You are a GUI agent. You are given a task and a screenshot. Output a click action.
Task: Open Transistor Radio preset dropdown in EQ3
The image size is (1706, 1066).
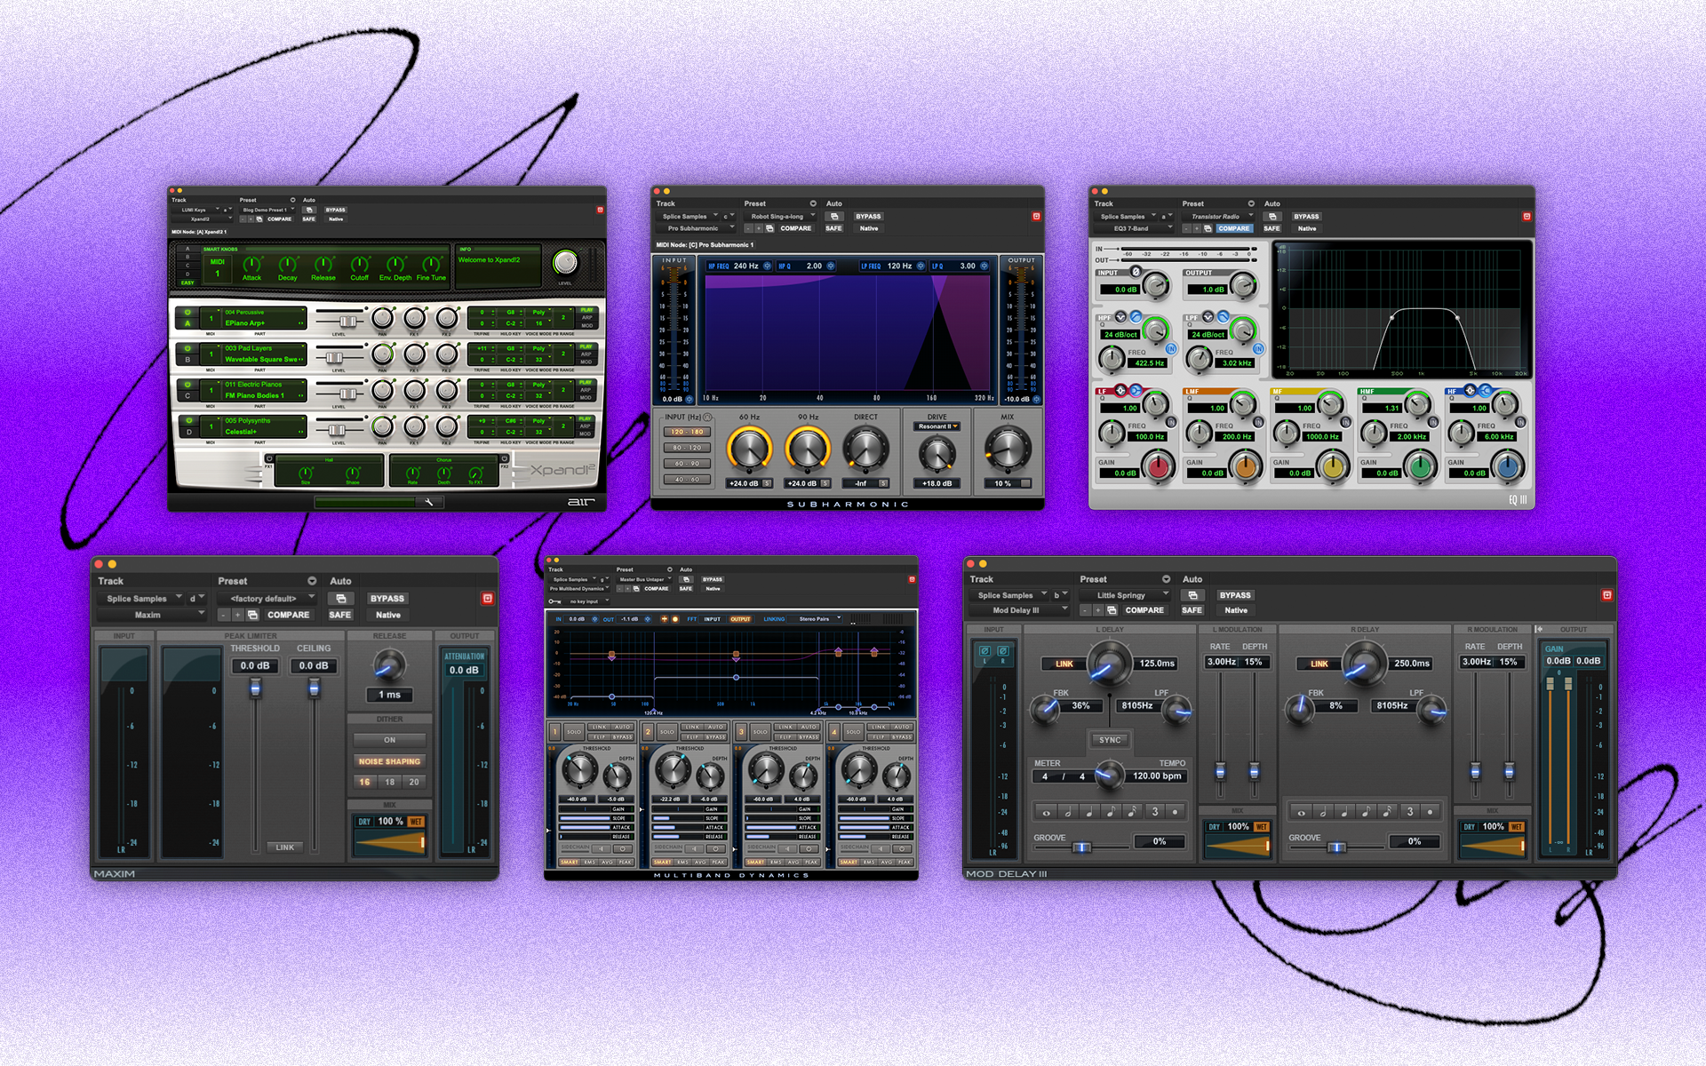1219,217
